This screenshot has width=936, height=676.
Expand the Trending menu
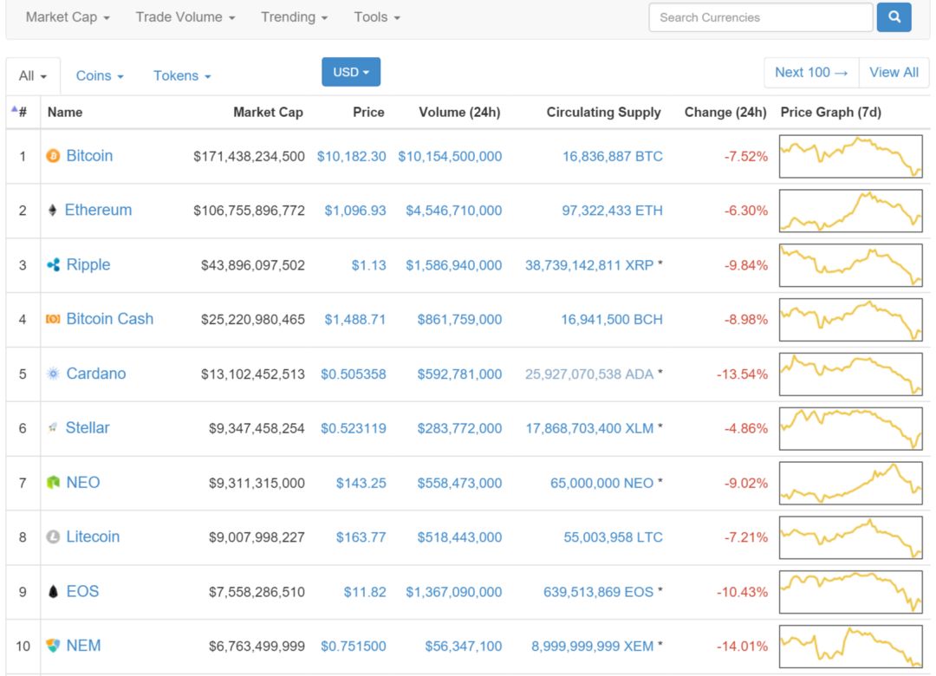[x=295, y=17]
